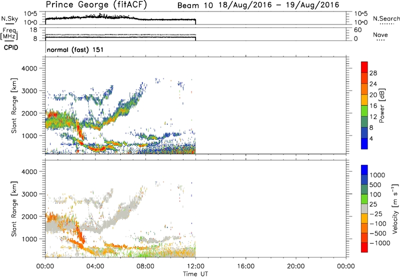Click the 'Prince George (fitACF)' title
The image size is (400, 277).
(96, 5)
